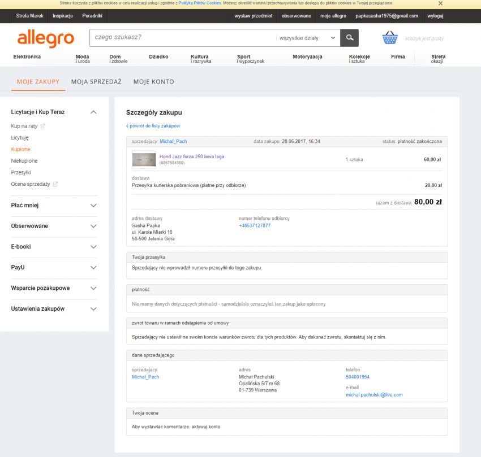
Task: Click wyloguj to log out
Action: (435, 16)
